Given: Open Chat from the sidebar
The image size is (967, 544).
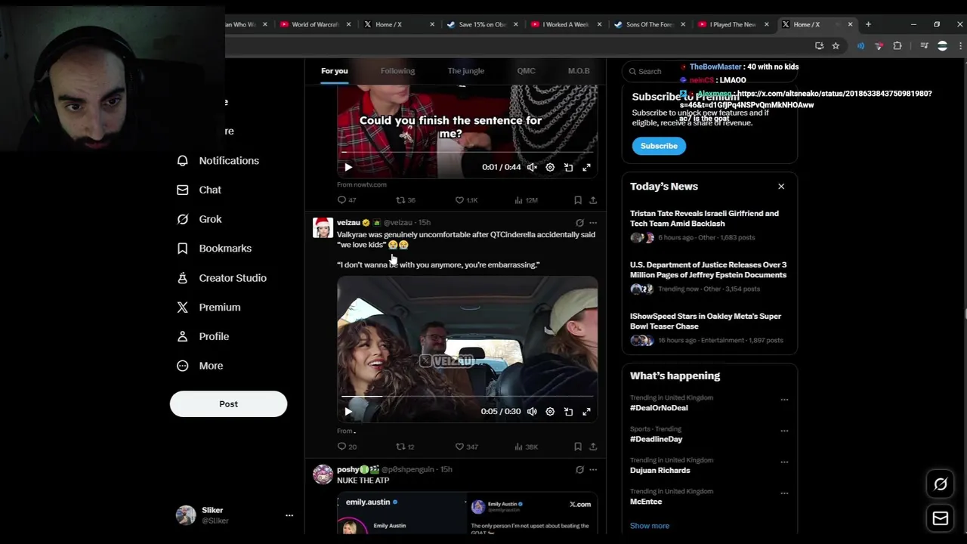Looking at the screenshot, I should click(199, 190).
